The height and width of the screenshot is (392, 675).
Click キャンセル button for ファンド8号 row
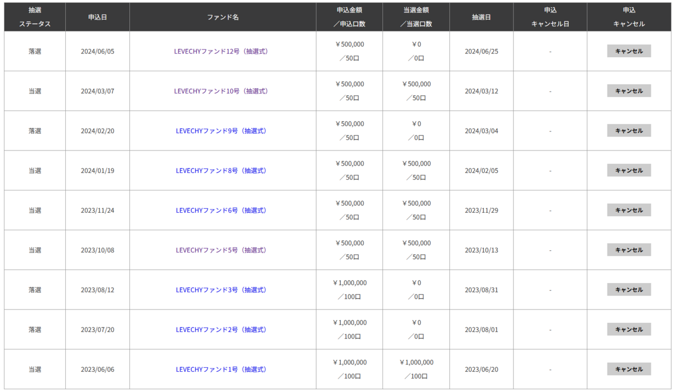pyautogui.click(x=629, y=171)
